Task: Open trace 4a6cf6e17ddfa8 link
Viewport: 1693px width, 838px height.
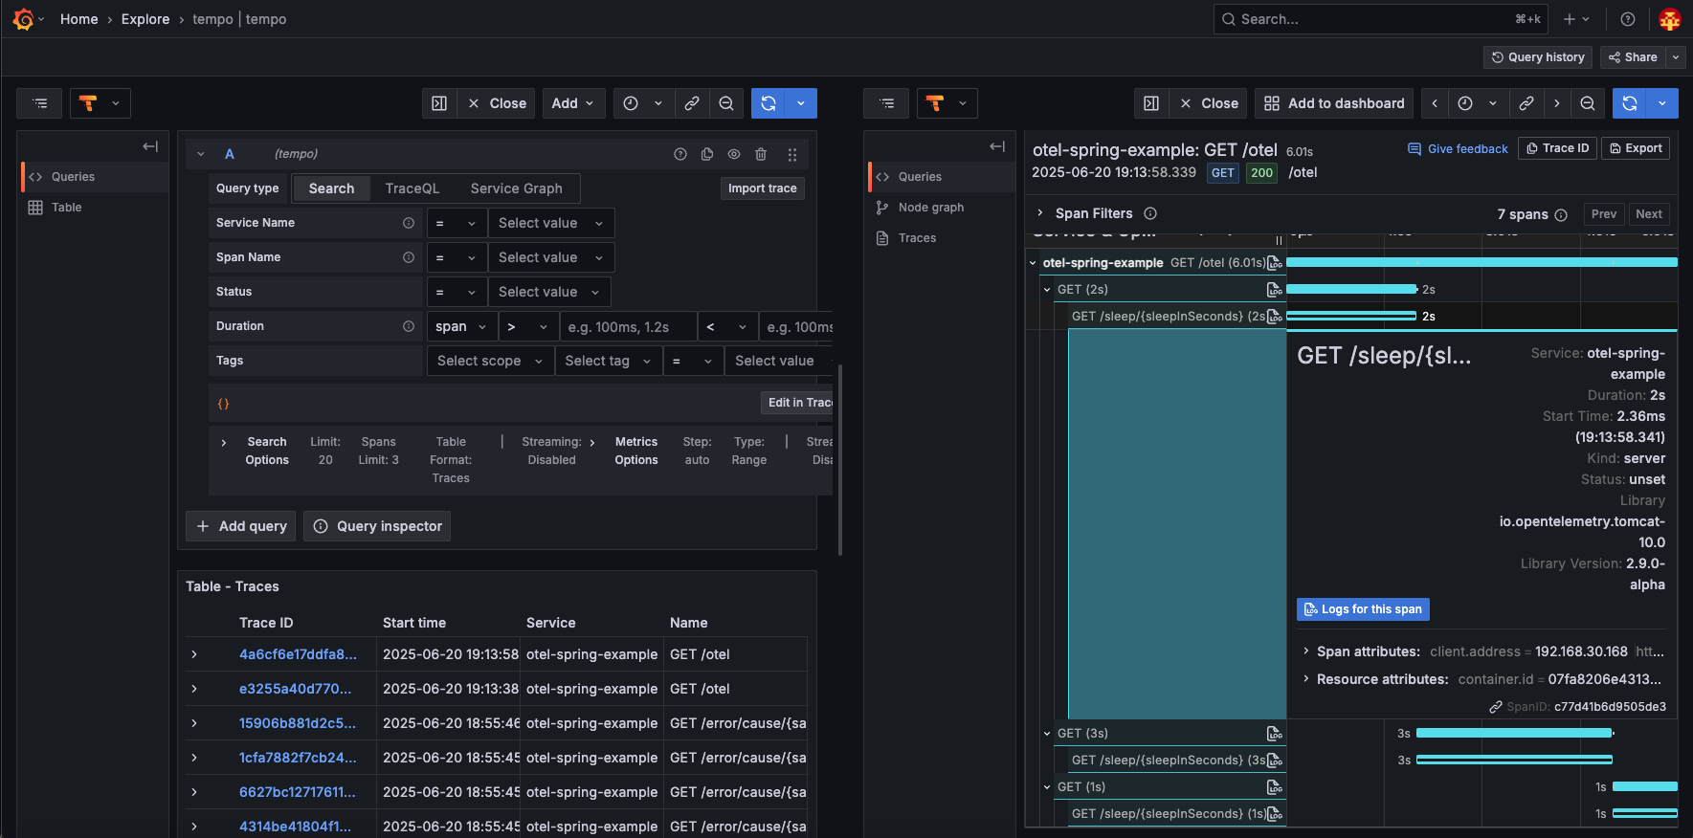Action: pos(298,654)
